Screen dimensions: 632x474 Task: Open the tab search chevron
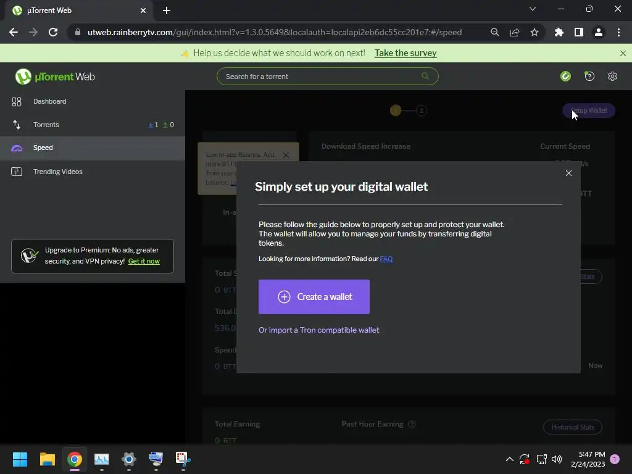coord(533,9)
